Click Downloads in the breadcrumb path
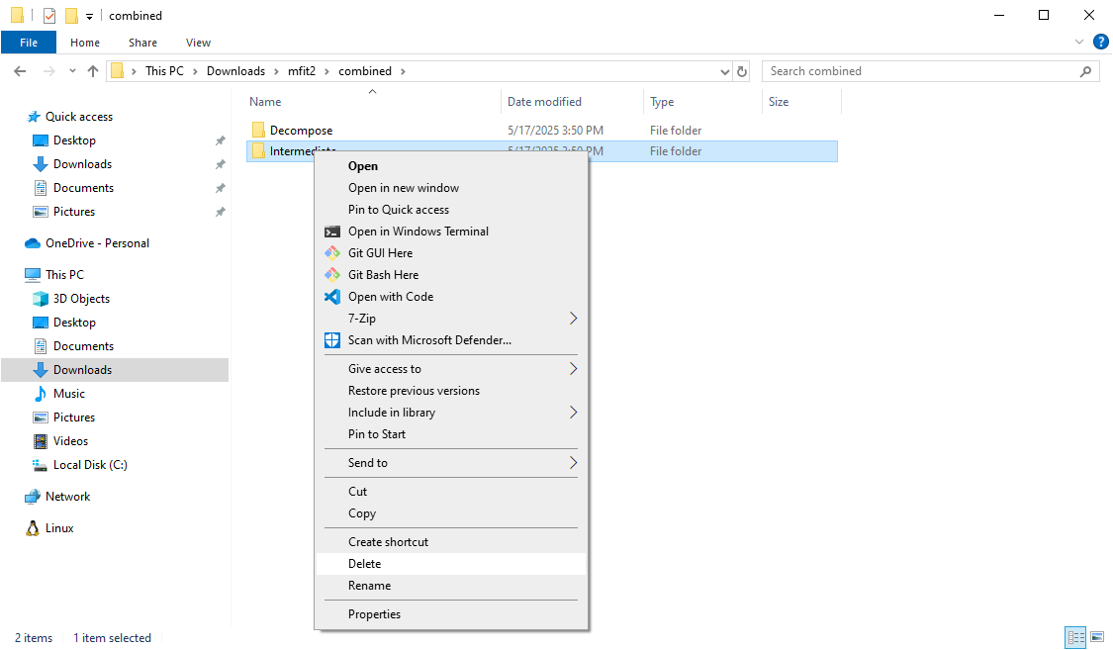 pyautogui.click(x=236, y=70)
